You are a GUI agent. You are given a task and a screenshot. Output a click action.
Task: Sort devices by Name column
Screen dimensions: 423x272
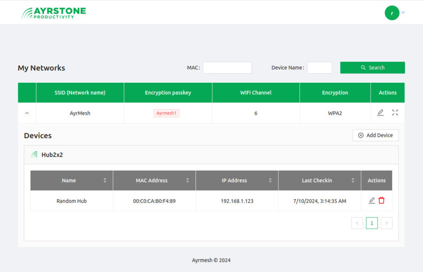click(105, 181)
